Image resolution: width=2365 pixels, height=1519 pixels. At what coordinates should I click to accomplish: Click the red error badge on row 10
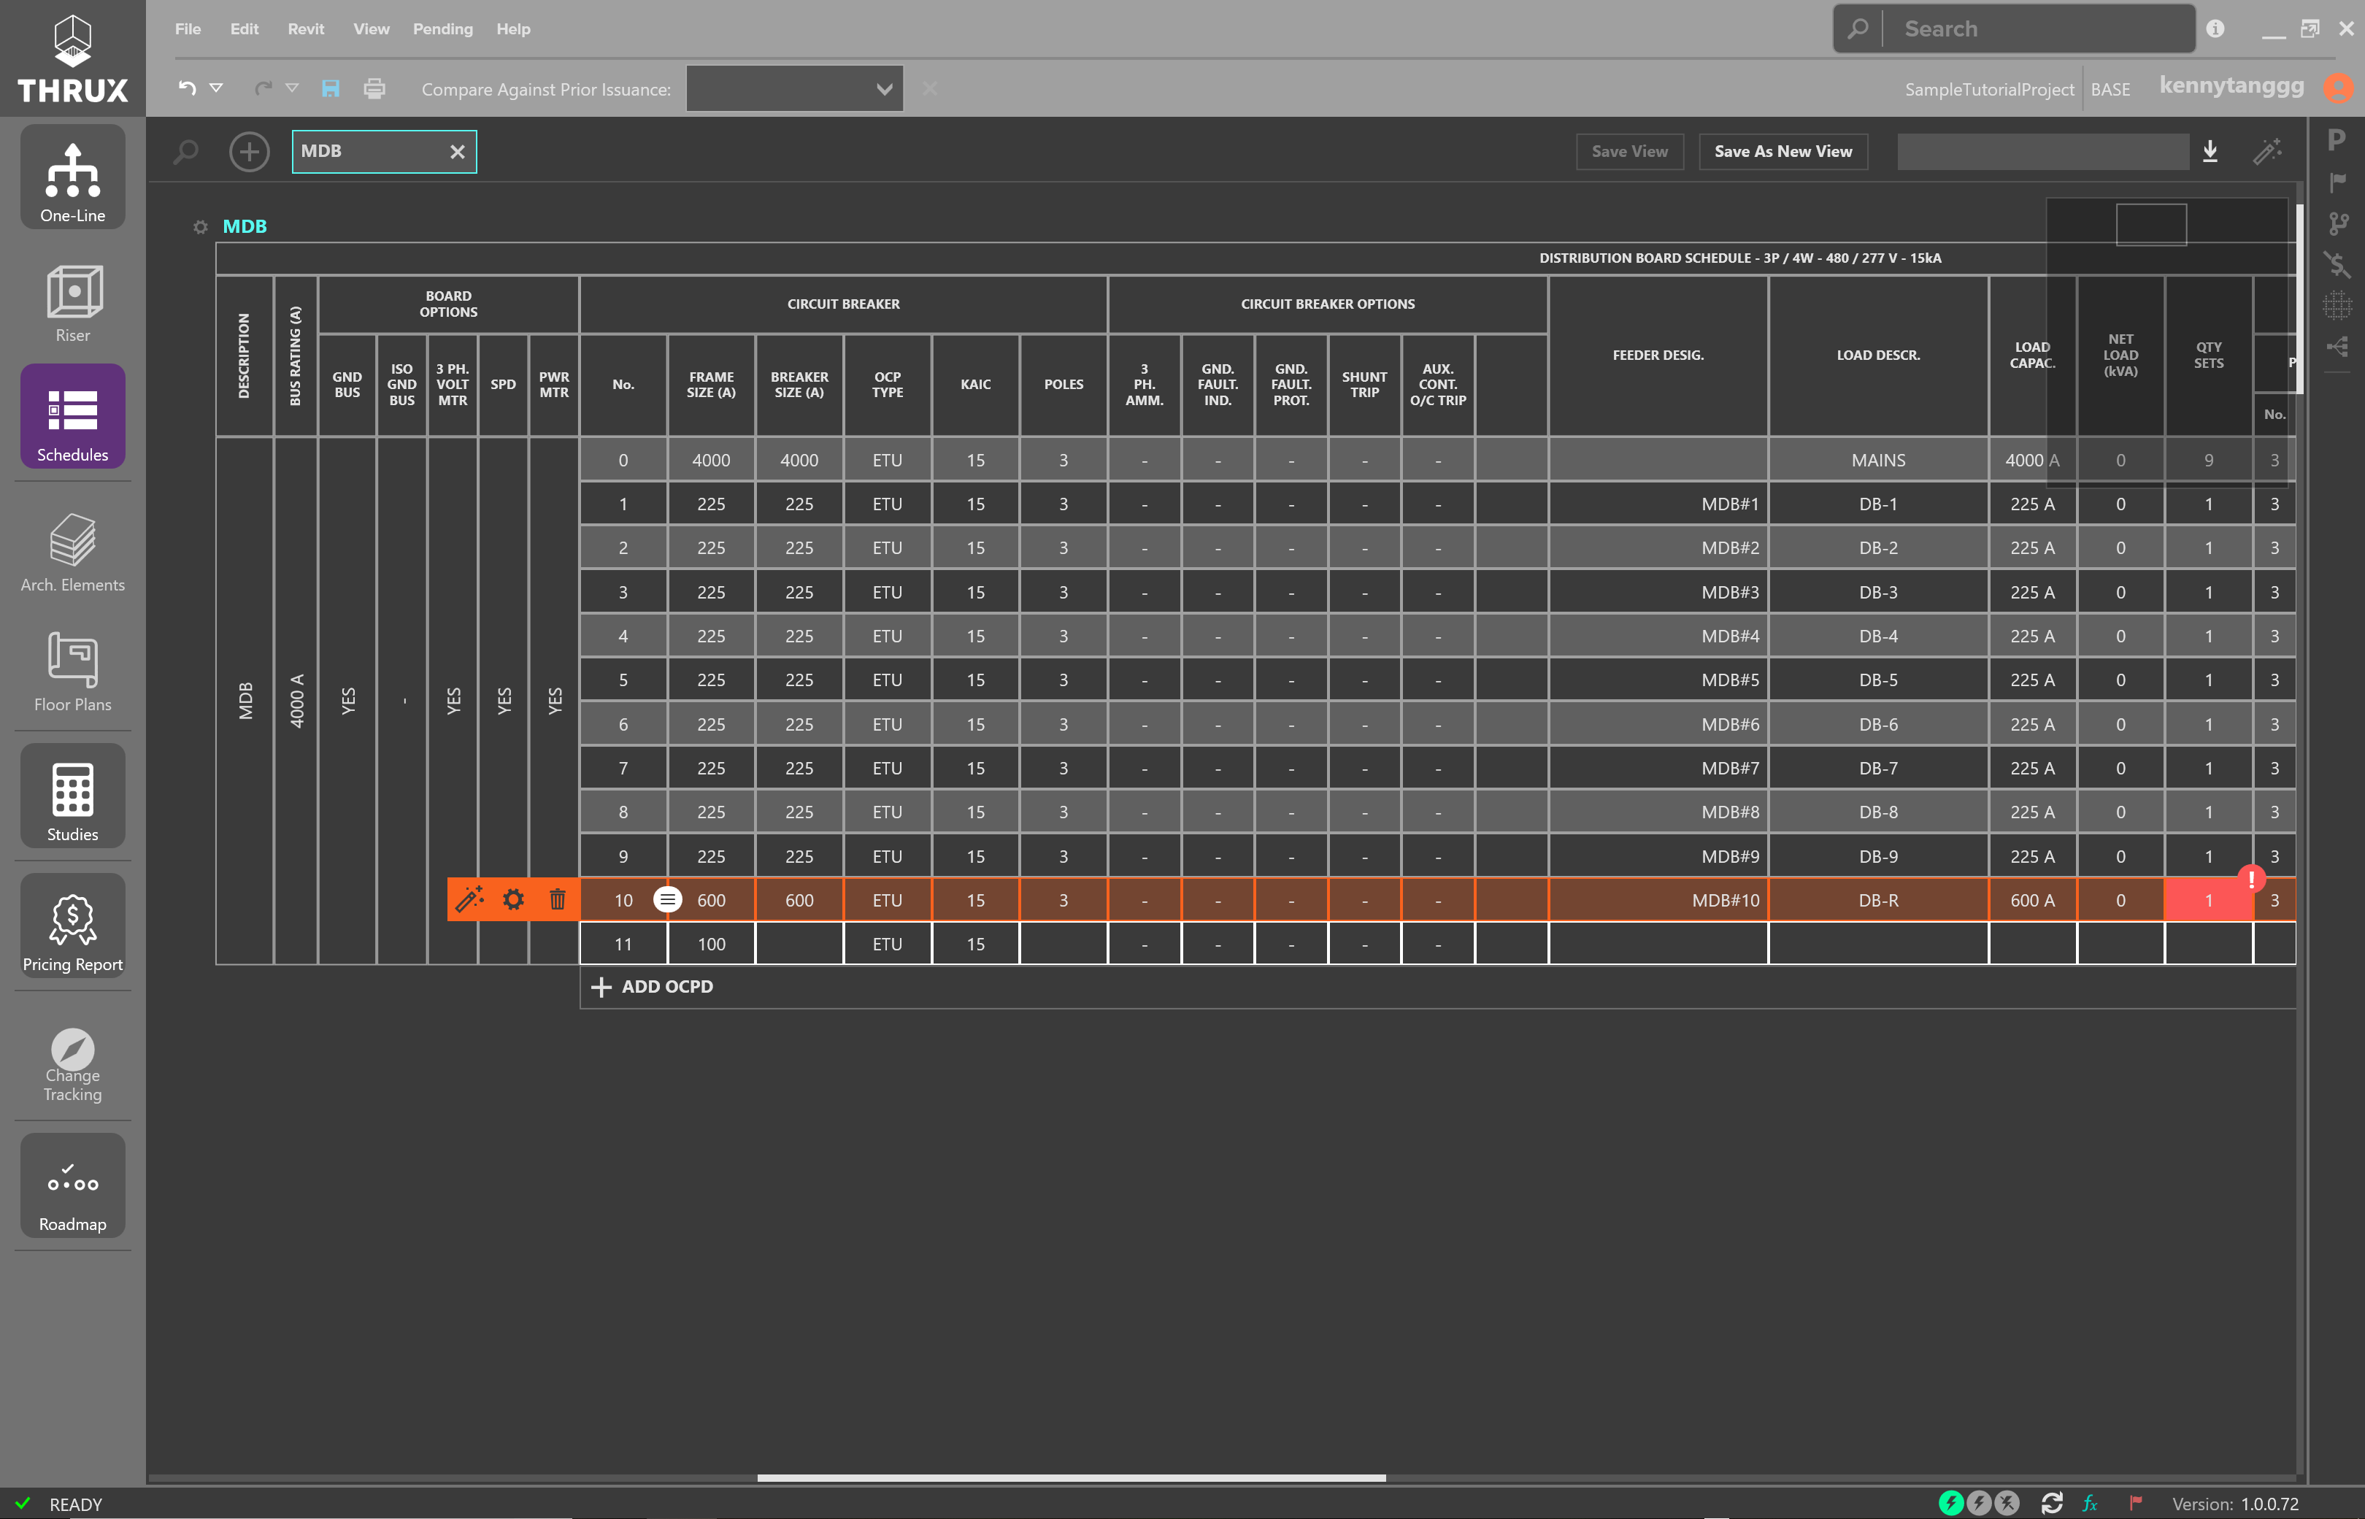click(x=2250, y=878)
